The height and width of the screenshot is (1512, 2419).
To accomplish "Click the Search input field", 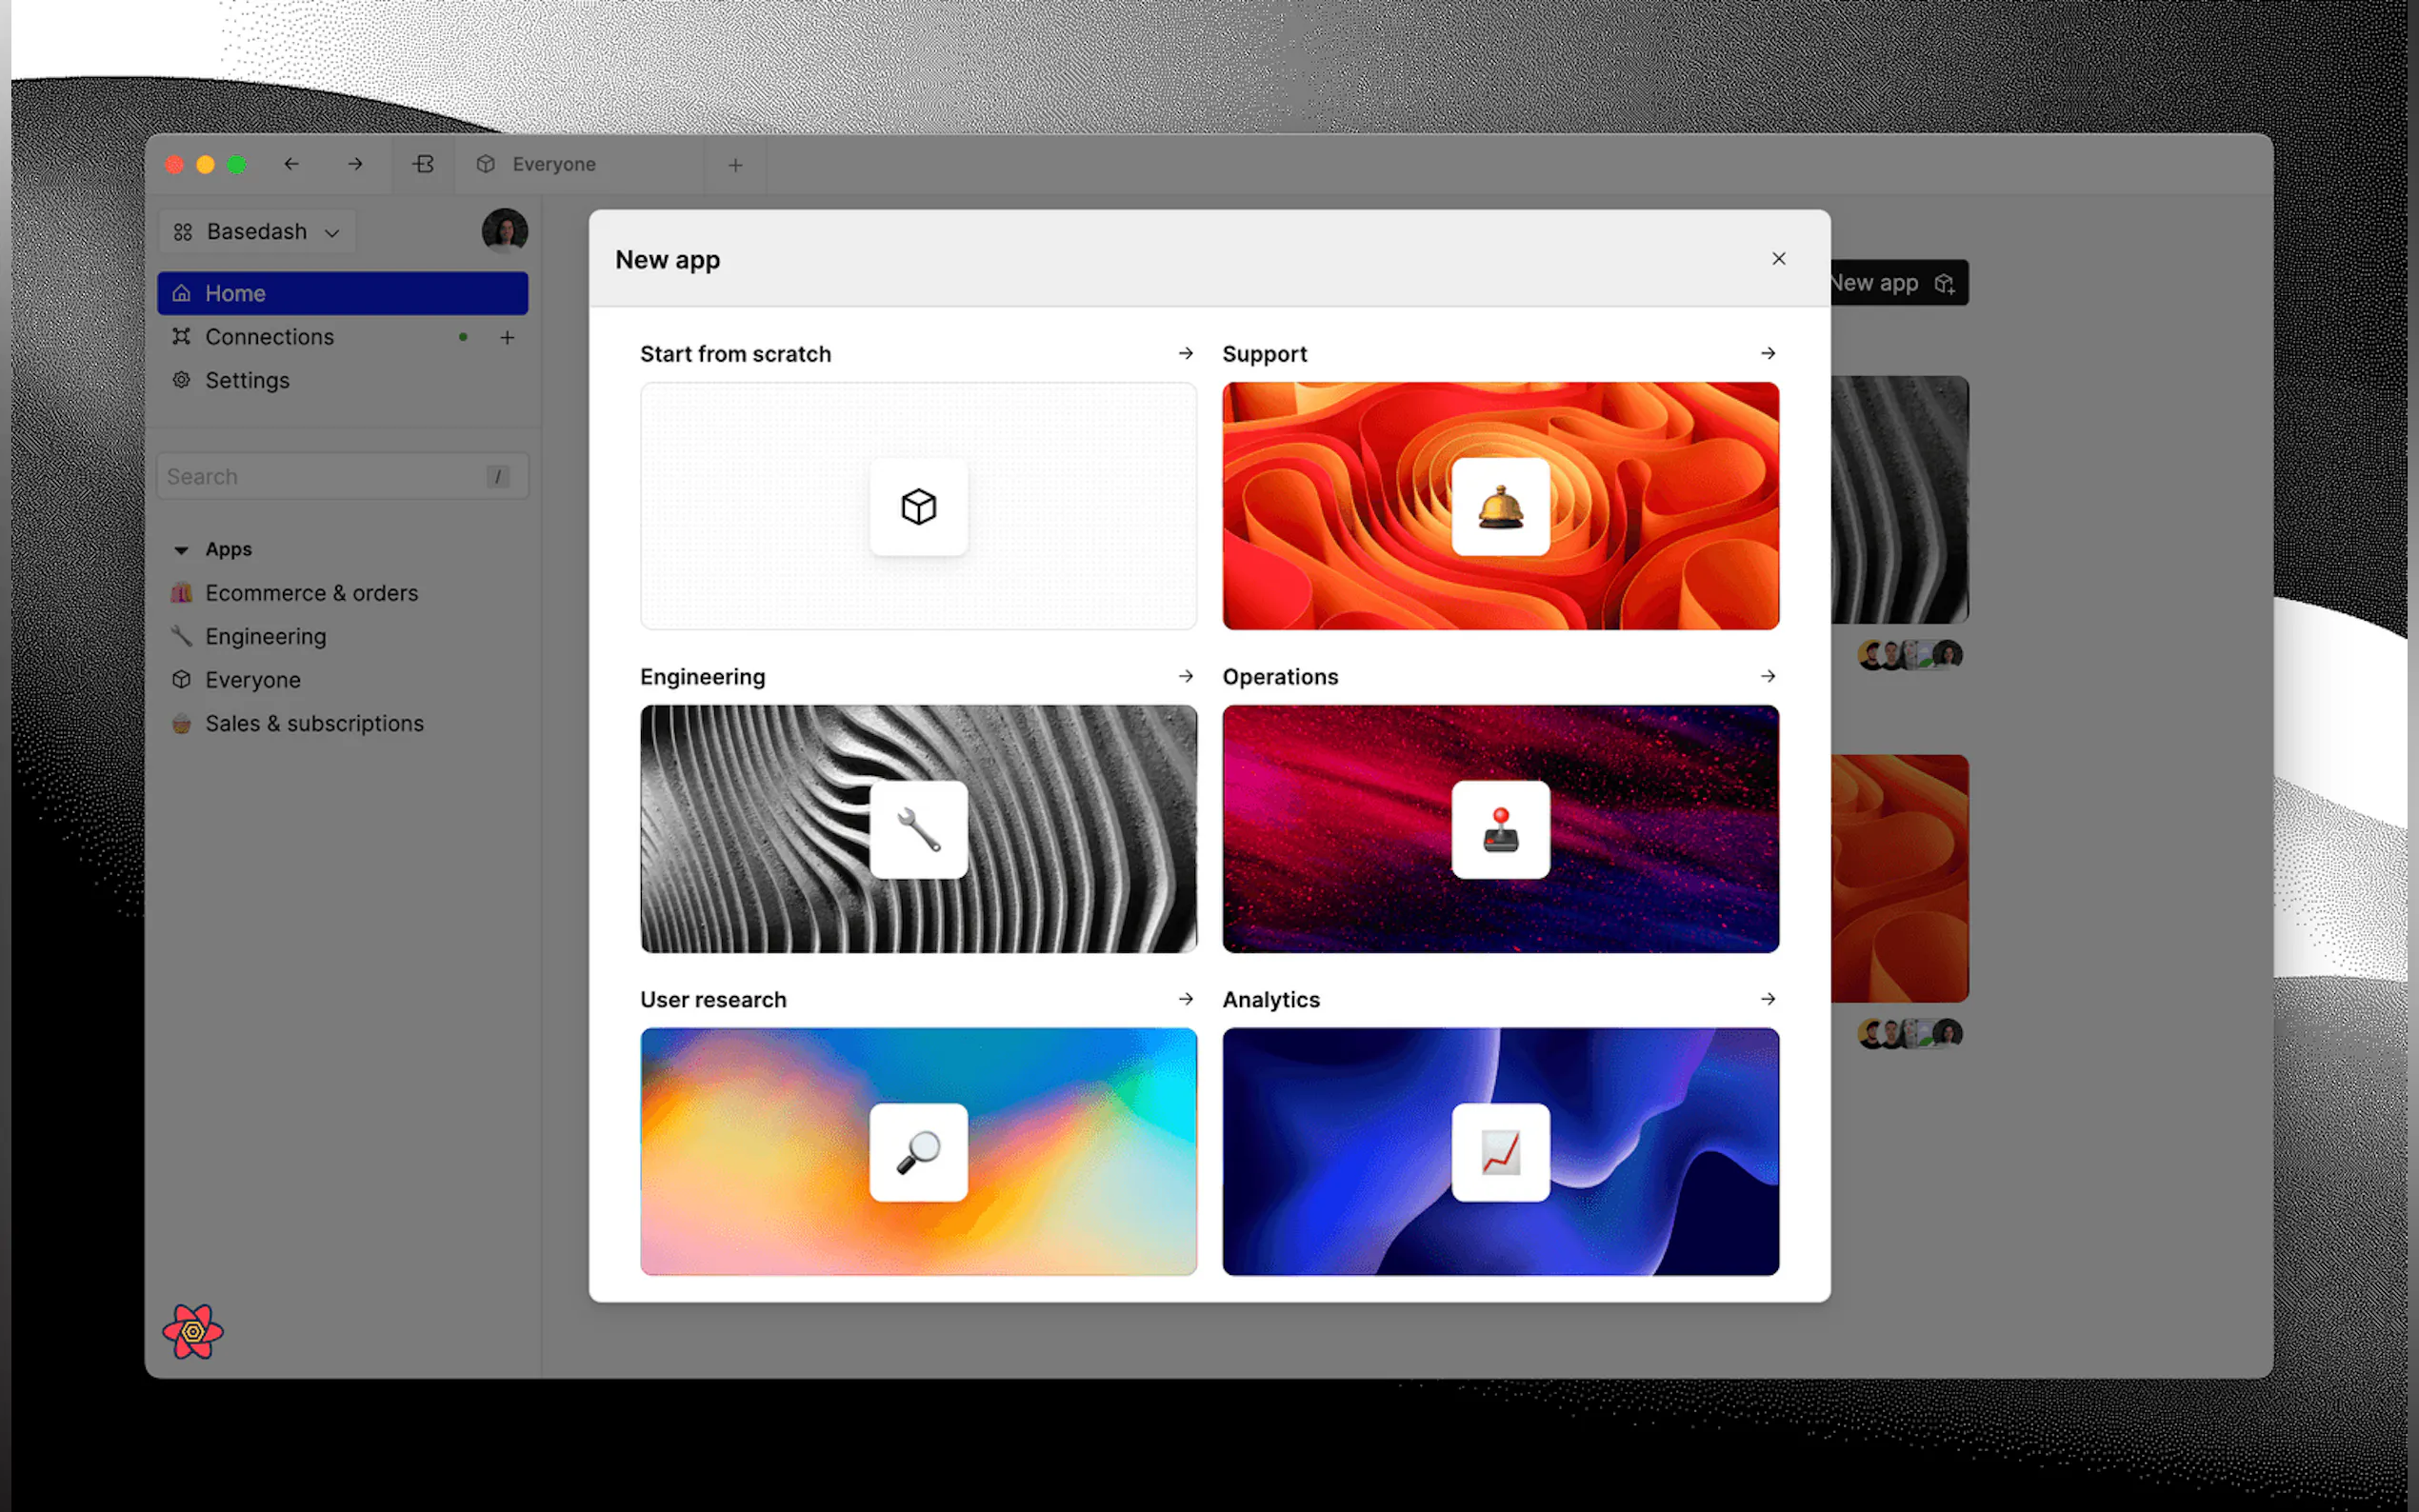I will (325, 477).
